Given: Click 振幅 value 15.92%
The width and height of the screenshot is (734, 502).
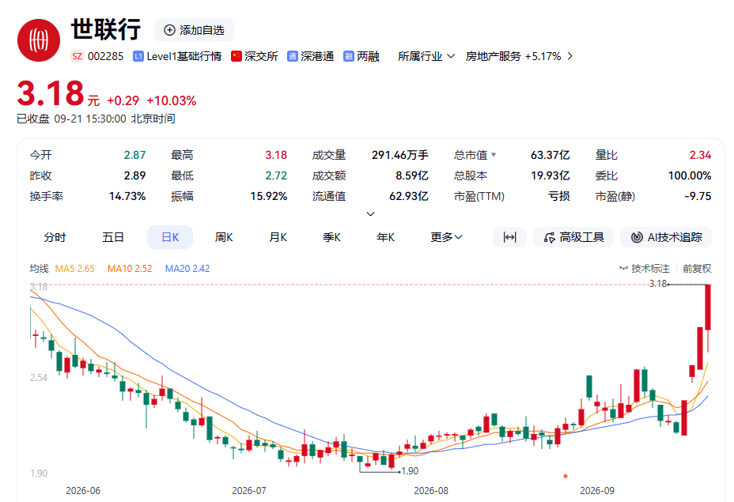Looking at the screenshot, I should click(x=269, y=196).
